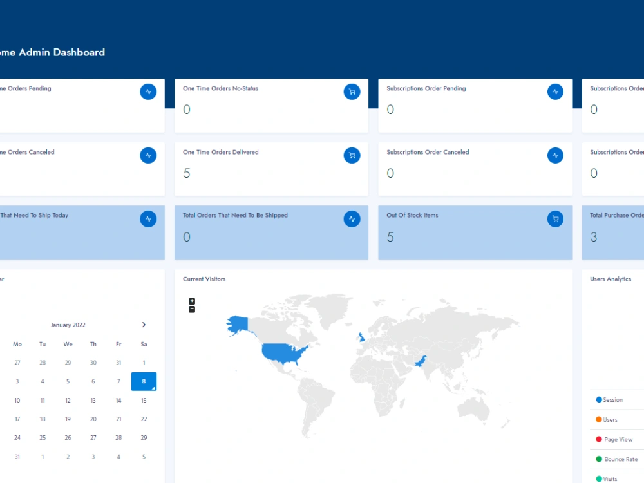Screen dimensions: 644x483
Task: Click Alaska region on the visitors map
Action: (238, 325)
